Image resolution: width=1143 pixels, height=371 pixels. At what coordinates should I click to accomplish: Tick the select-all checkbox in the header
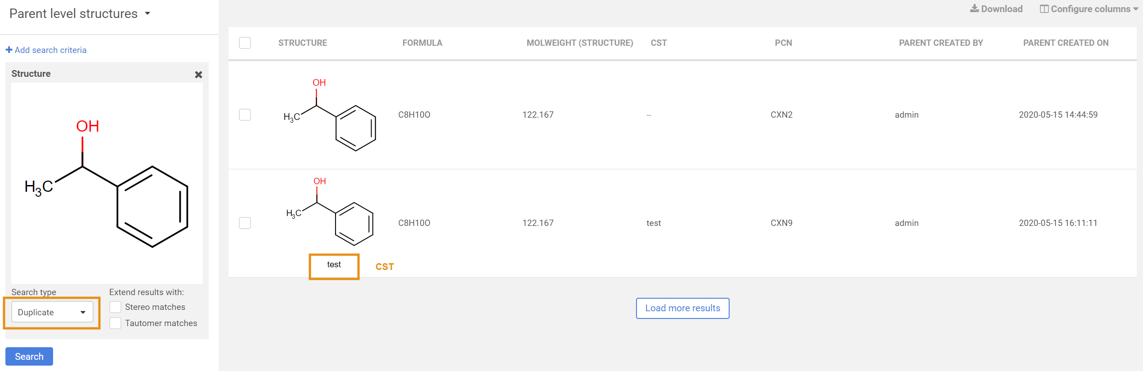point(245,43)
